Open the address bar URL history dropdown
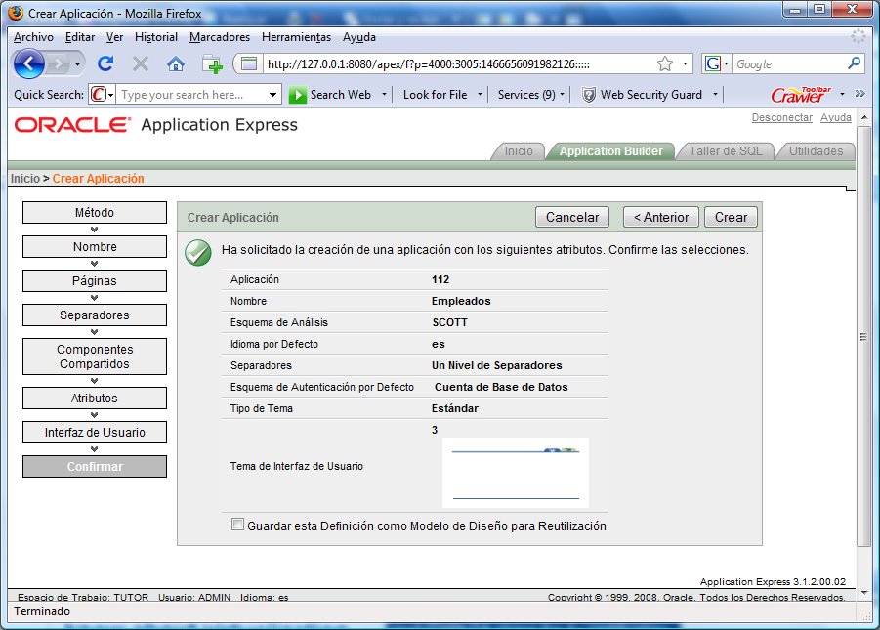 point(685,64)
